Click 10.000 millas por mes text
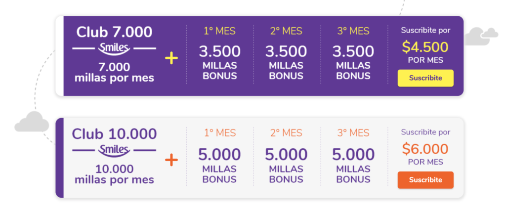This screenshot has height=215, width=506. [114, 174]
